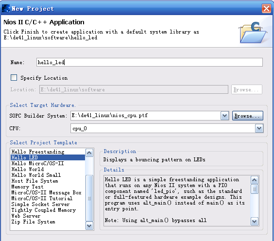This screenshot has height=241, width=274.
Task: Browse for an SOPC Builder System file
Action: 247,116
